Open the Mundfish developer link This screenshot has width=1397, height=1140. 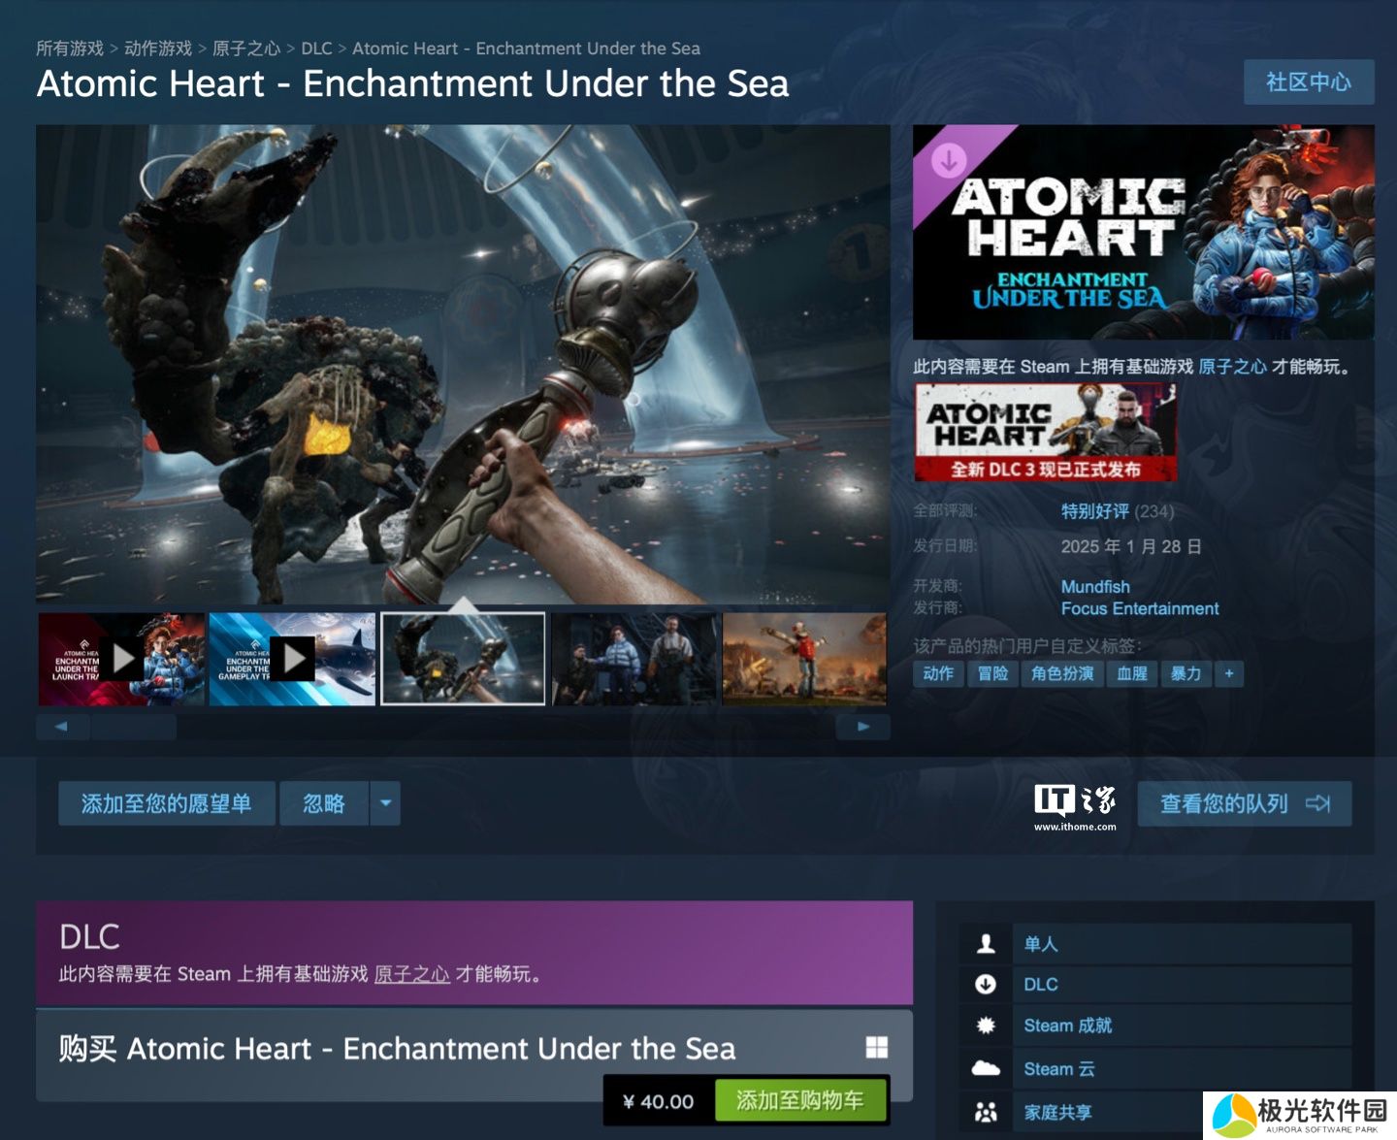[x=1095, y=587]
